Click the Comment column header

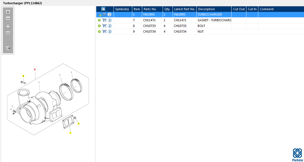(281, 9)
